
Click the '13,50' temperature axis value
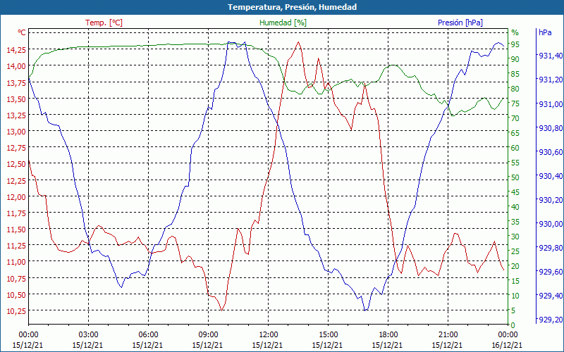[x=16, y=99]
